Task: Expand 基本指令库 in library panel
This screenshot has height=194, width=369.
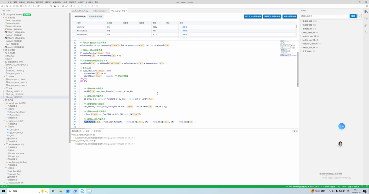Action: pos(301,21)
